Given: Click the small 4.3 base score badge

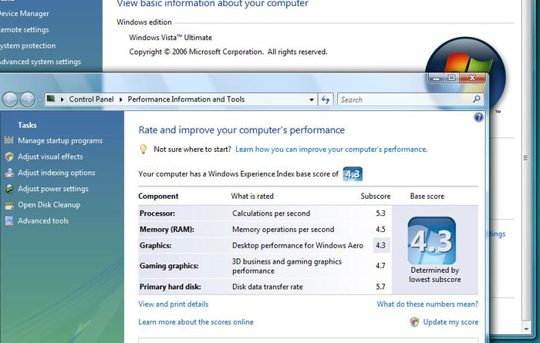Looking at the screenshot, I should pyautogui.click(x=353, y=174).
